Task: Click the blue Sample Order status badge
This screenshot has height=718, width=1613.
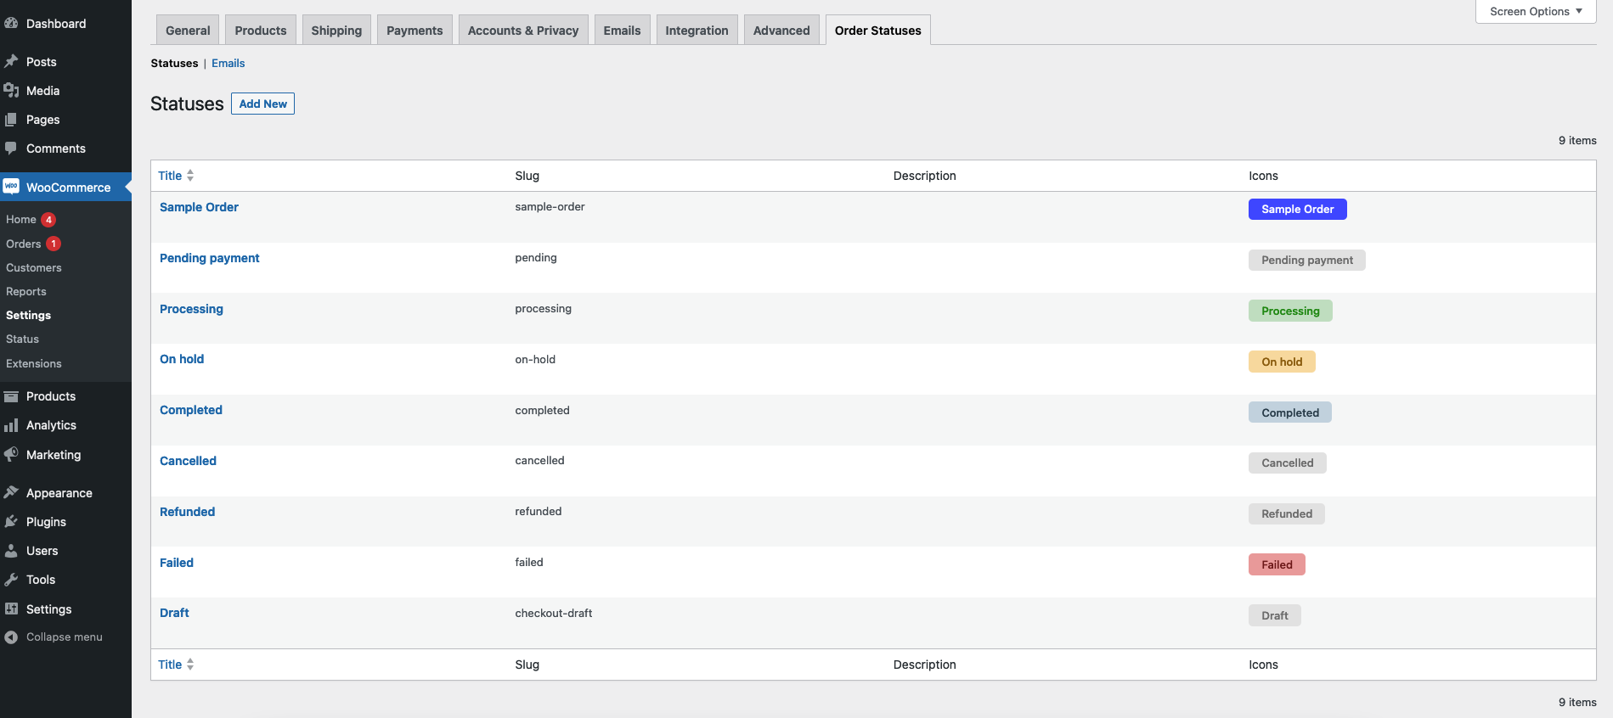Action: point(1297,210)
